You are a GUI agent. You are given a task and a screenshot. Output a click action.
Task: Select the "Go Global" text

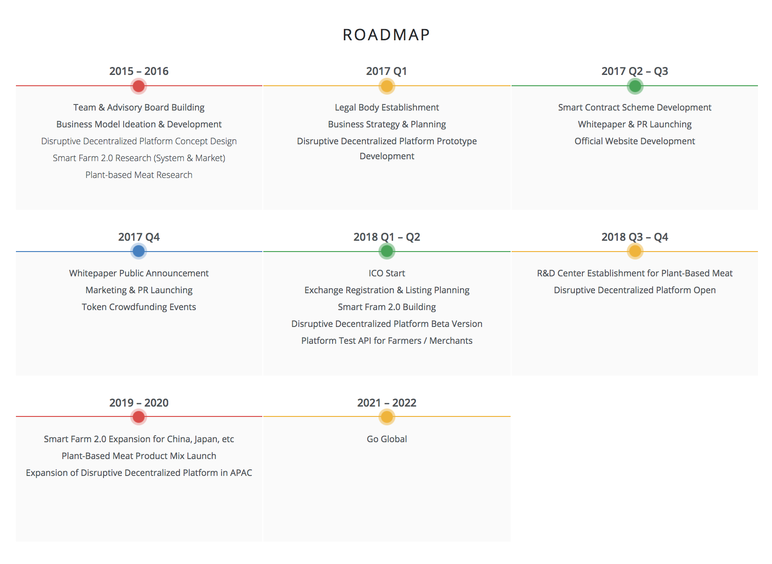pos(387,439)
